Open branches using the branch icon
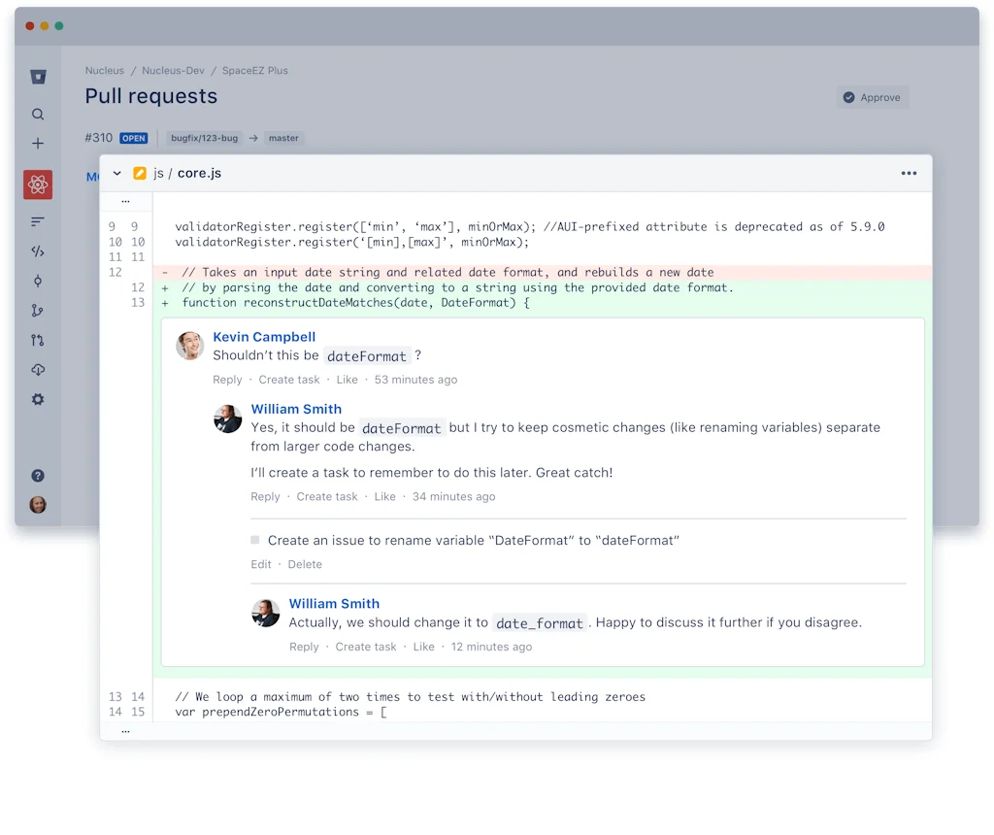994x835 pixels. [37, 310]
